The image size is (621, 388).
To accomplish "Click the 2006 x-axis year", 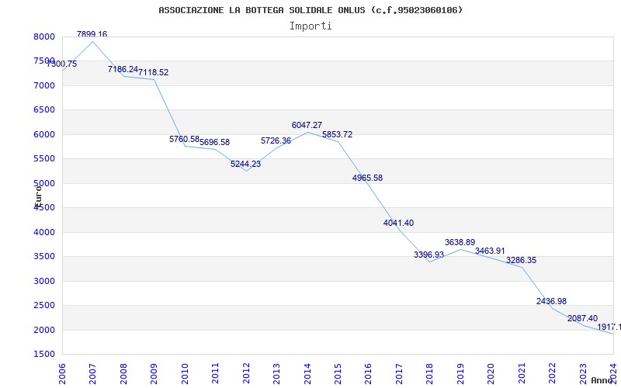I will click(x=62, y=374).
